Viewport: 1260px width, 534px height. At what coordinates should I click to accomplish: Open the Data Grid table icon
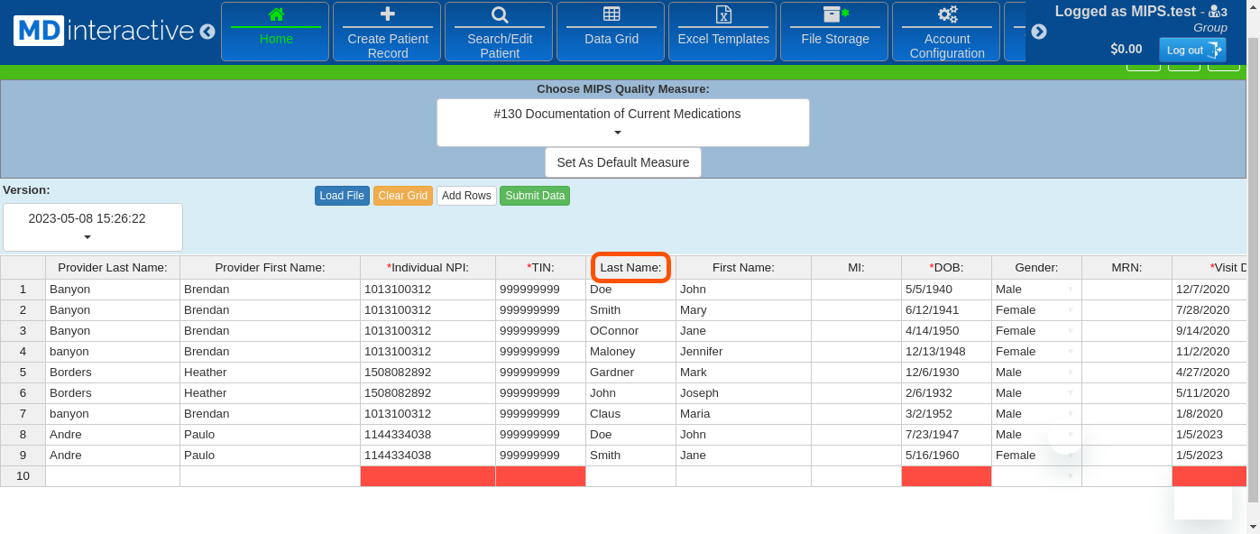(x=612, y=14)
